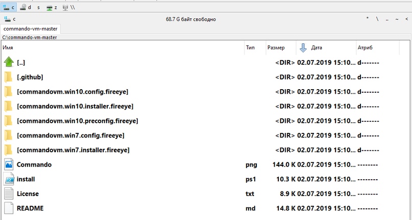
Task: Click the Commando png image file icon
Action: click(x=9, y=164)
